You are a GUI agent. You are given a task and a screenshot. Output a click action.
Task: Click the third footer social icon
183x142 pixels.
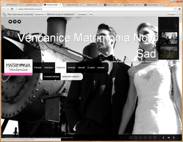tap(140, 138)
